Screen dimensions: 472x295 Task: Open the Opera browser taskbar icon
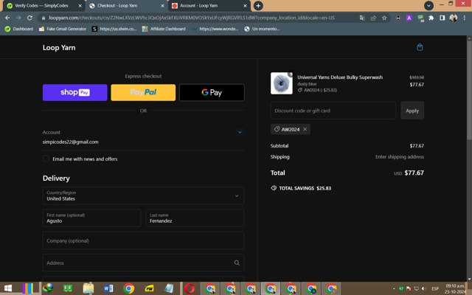point(190,288)
